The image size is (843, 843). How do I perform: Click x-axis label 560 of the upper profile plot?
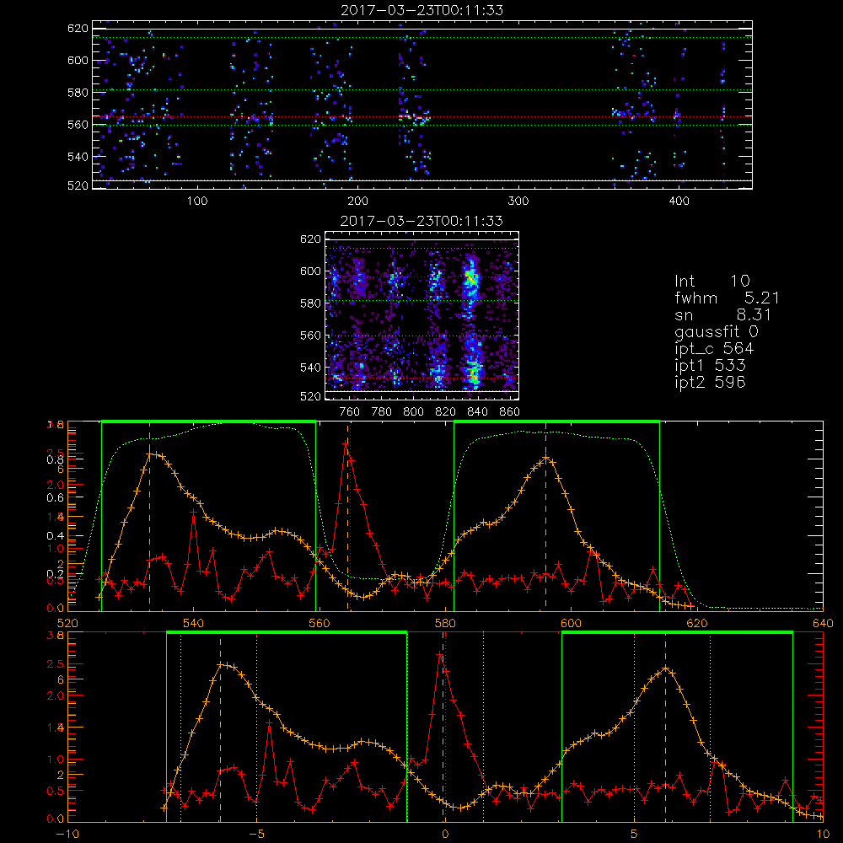[319, 624]
